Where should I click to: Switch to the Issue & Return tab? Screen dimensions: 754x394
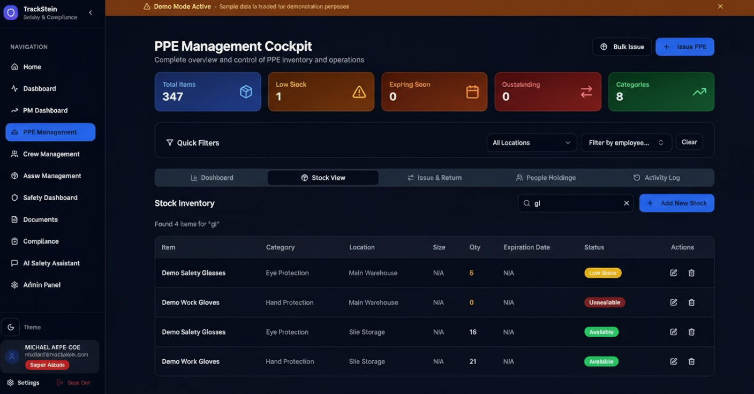434,178
